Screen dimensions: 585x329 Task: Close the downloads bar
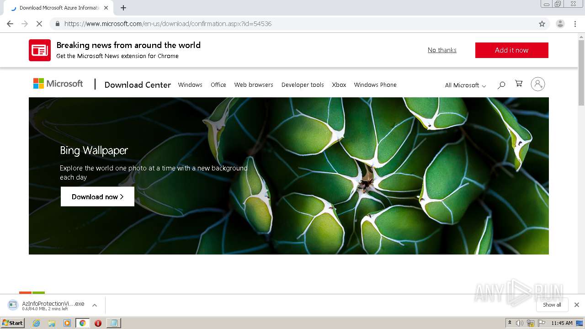pos(577,305)
